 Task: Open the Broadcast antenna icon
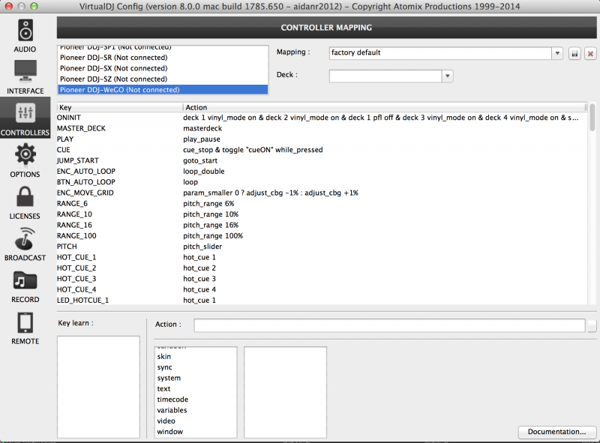(x=25, y=238)
